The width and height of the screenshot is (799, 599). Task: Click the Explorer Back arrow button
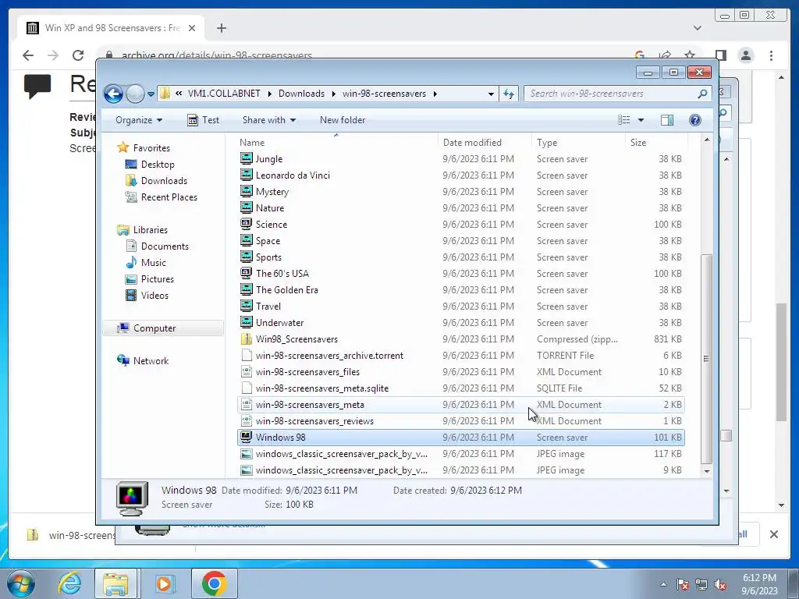coord(113,94)
